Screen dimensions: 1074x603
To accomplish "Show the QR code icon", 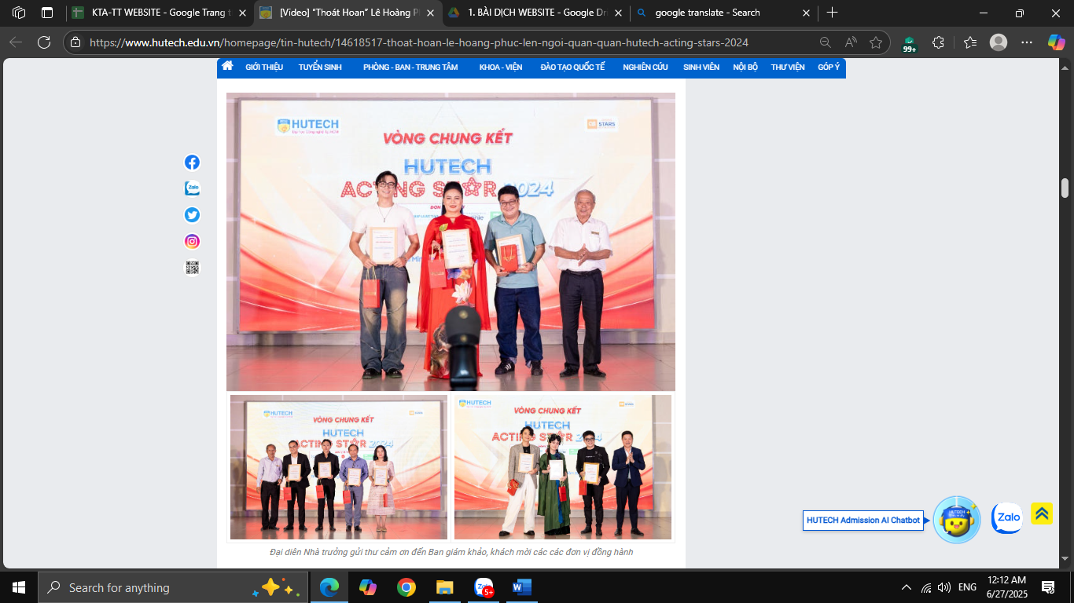I will point(192,268).
